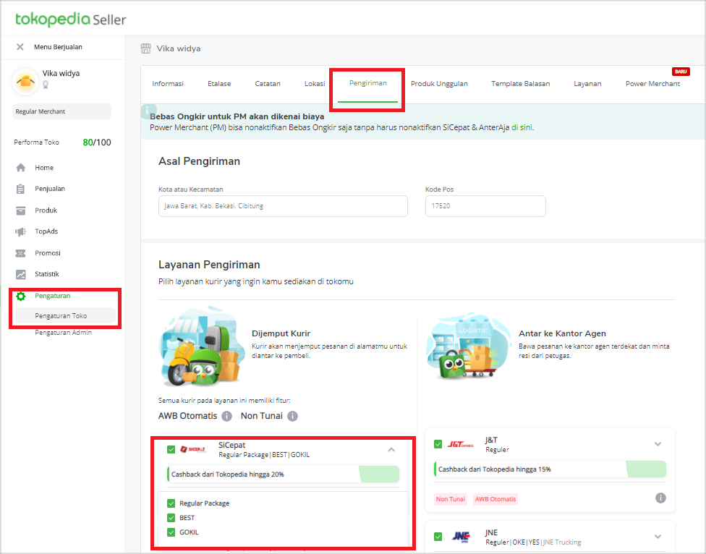Open the Power Merchant tab
The height and width of the screenshot is (554, 706).
point(652,84)
